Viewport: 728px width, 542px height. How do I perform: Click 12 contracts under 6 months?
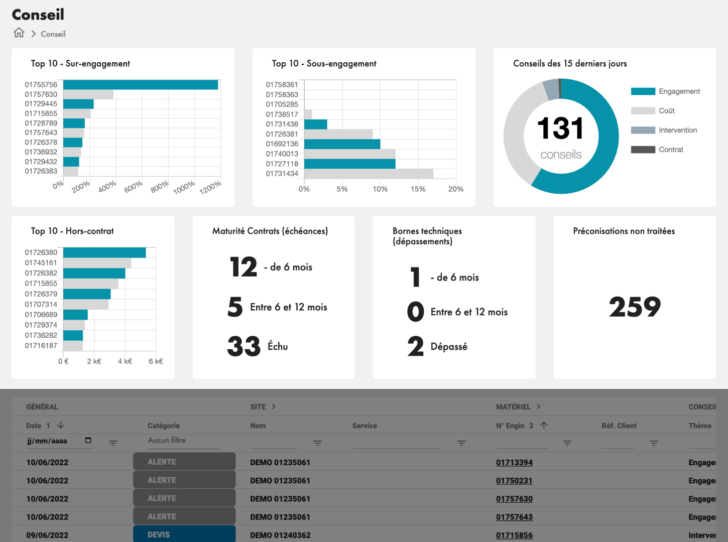[x=244, y=267]
